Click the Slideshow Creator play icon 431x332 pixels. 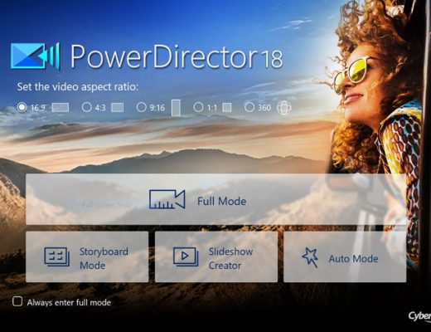pos(186,257)
